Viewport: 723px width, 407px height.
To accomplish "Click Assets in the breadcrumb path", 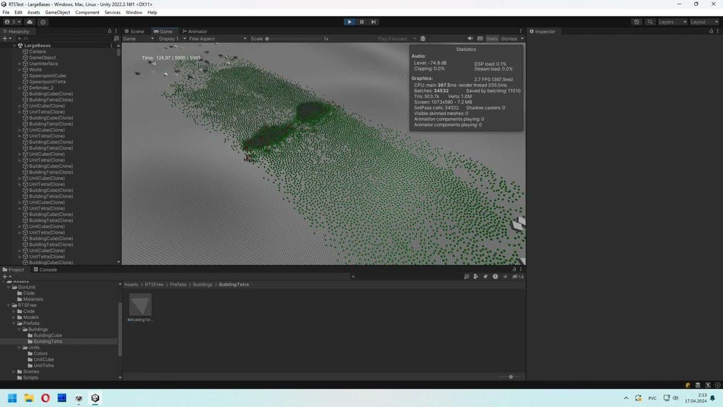I will (131, 284).
